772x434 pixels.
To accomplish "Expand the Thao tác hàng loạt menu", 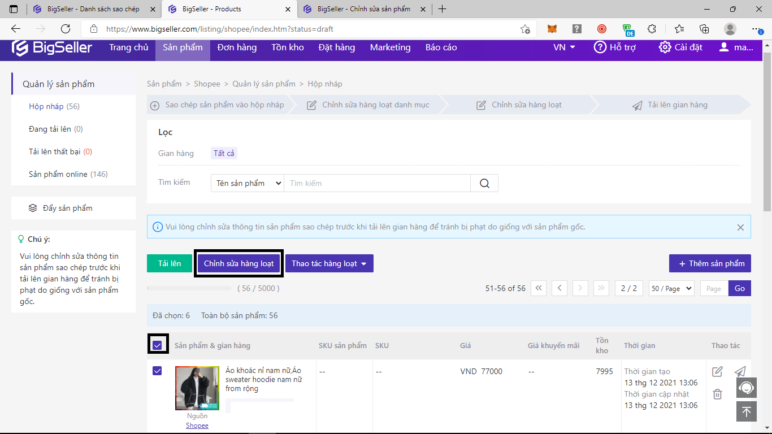I will tap(329, 263).
